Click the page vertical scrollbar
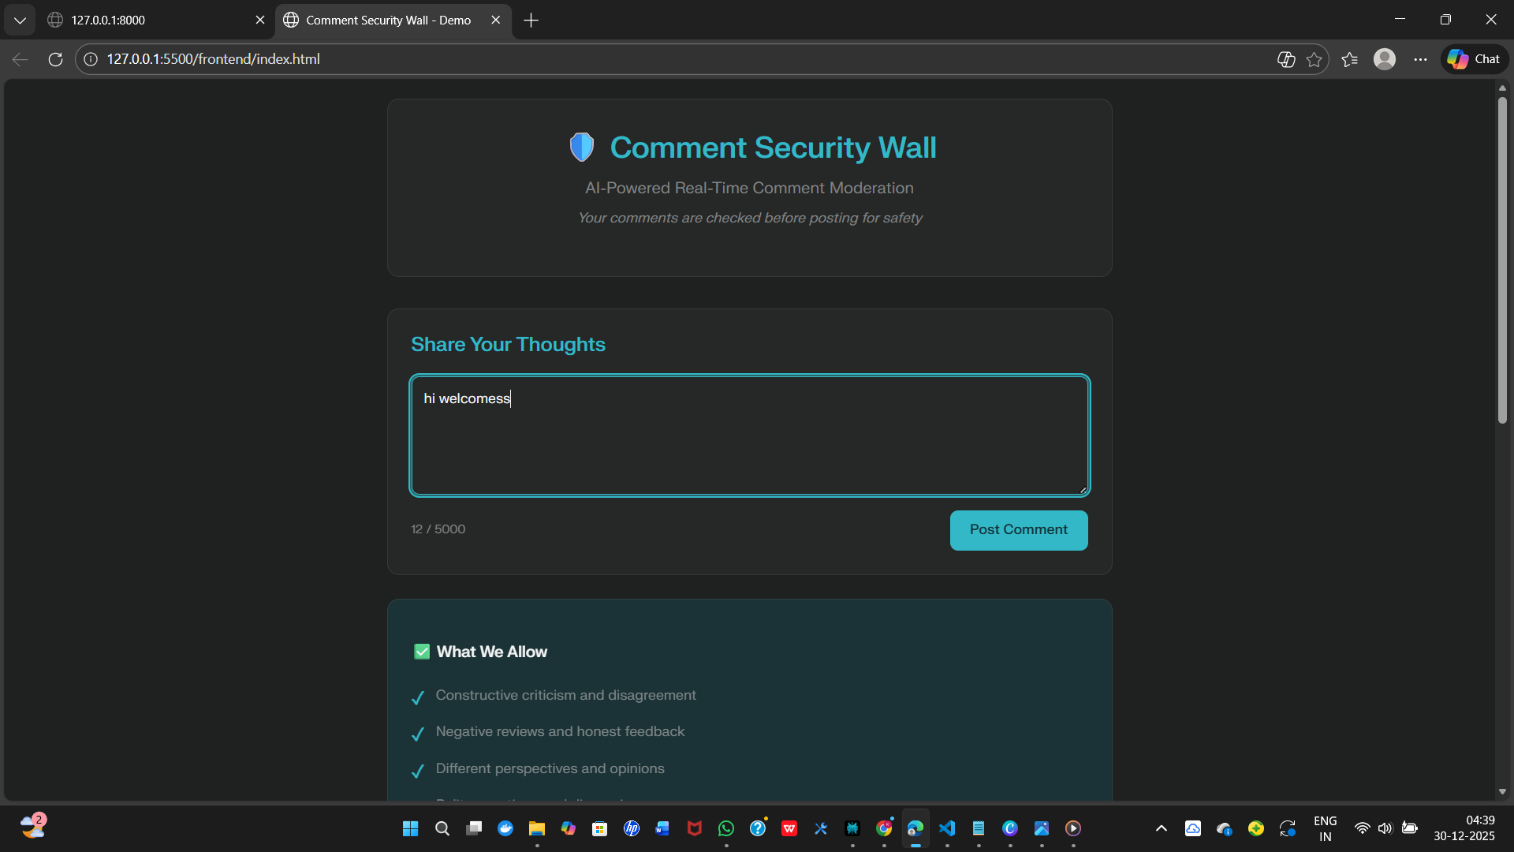Screen dimensions: 1514x852 [1502, 260]
